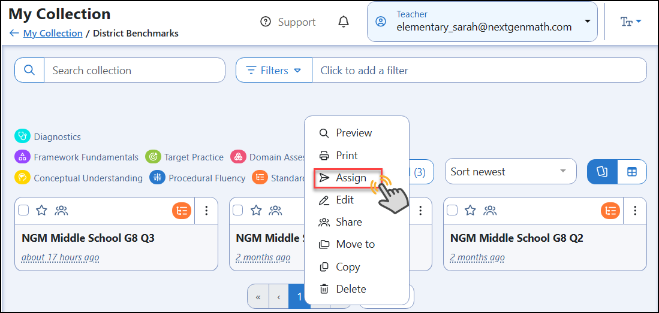Click the Diagnostics stethoscope icon
The image size is (659, 313).
point(22,137)
